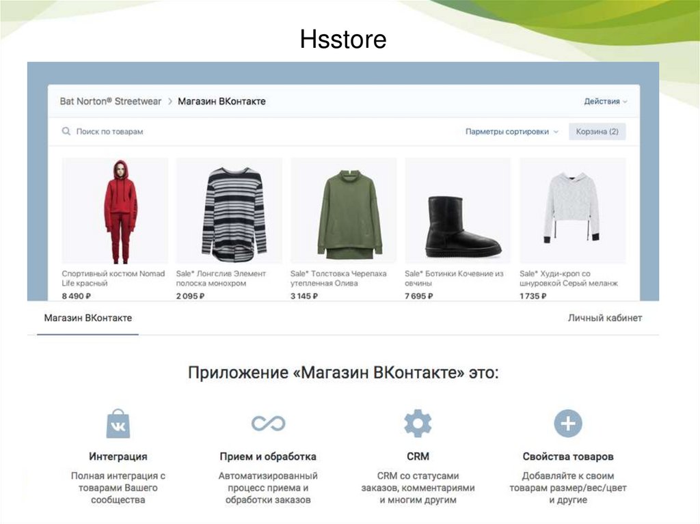Click the Bat Norton Streetwear link
Viewport: 700px width, 524px height.
pos(109,101)
